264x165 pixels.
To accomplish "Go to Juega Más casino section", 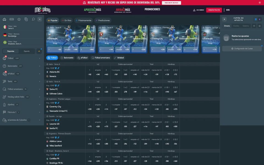I will (x=123, y=10).
